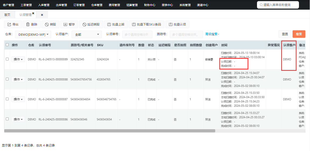The image size is (310, 151).
Task: Click creator name 赖普豪
Action: click(x=209, y=59)
